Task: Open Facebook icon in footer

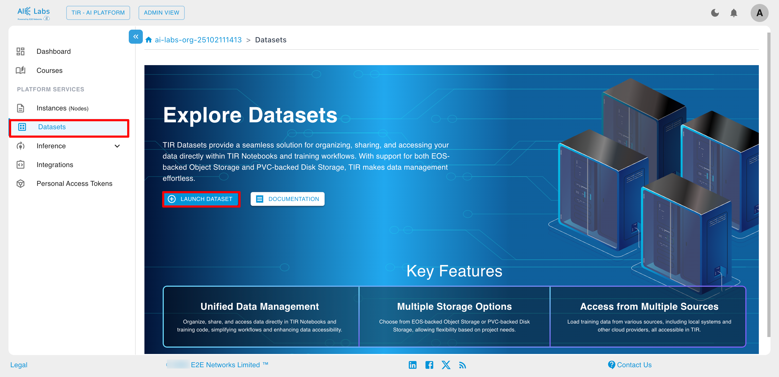Action: pos(429,365)
